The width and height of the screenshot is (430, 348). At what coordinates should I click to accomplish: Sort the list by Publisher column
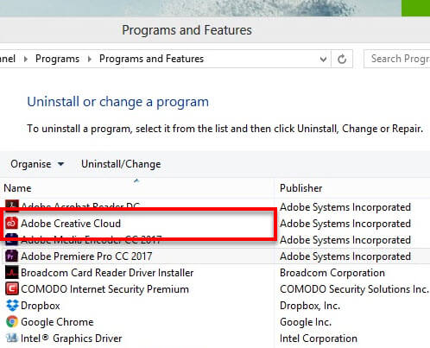[352, 188]
